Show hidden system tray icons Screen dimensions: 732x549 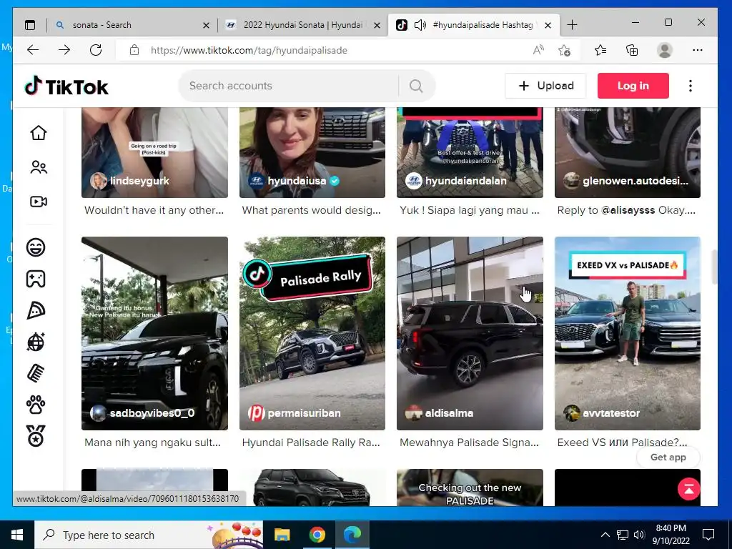(605, 535)
